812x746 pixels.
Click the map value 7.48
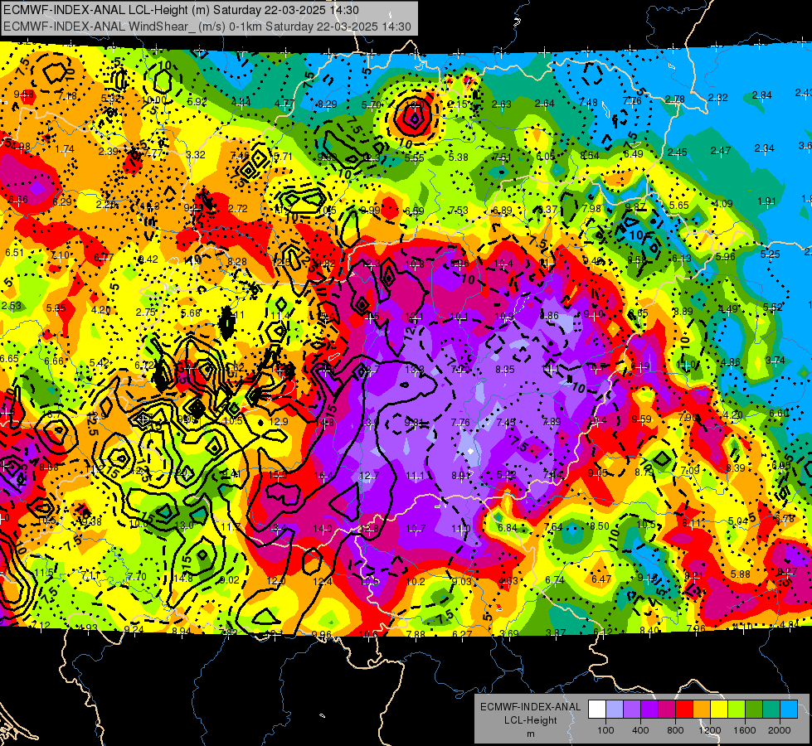tap(588, 103)
